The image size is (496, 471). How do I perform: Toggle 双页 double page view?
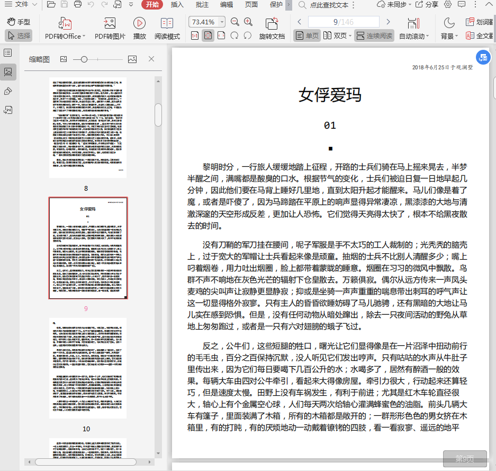coord(335,36)
